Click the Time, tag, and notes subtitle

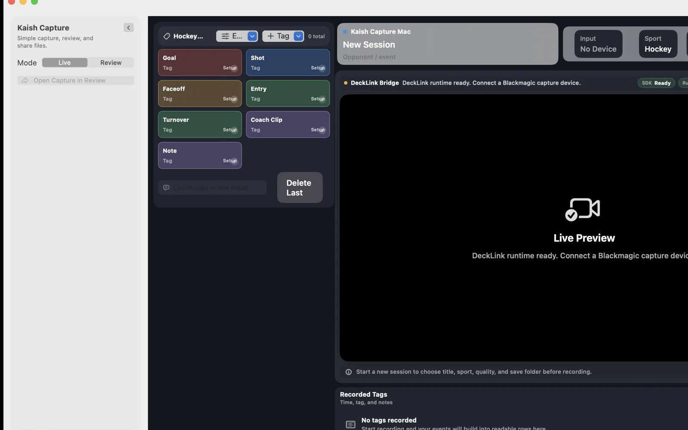pyautogui.click(x=366, y=402)
